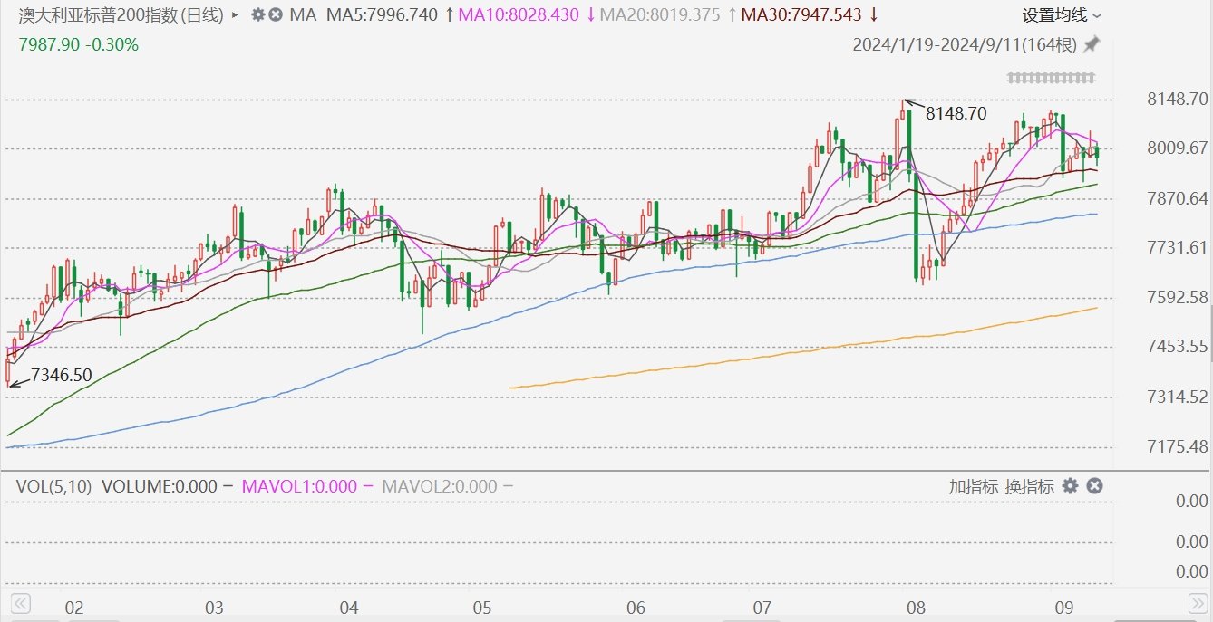Click the 换指标 switch indicator button

1030,486
